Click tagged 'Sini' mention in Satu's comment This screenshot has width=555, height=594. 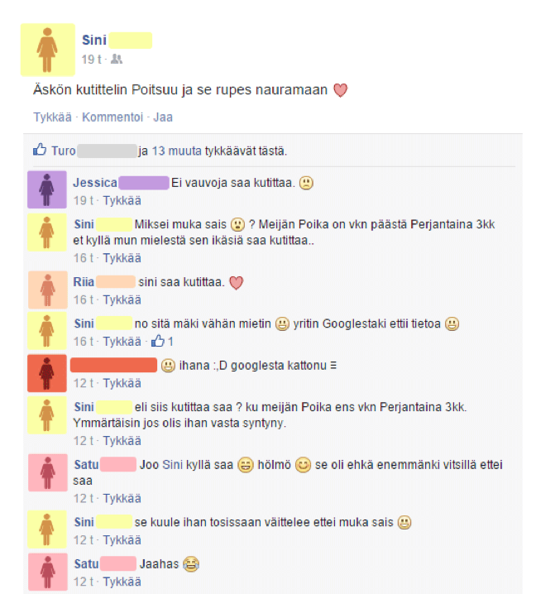point(172,464)
